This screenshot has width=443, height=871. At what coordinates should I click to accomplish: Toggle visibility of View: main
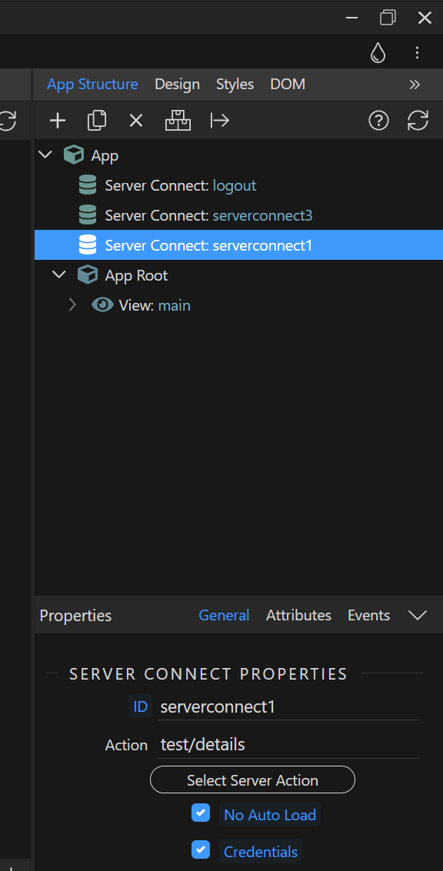click(102, 304)
